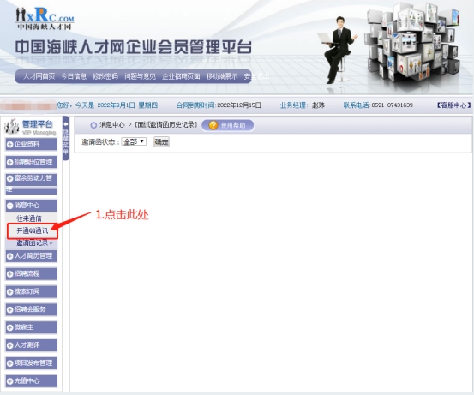Screen dimensions: 474x395
Task: Open 修改密码 in the navigation bar
Action: (x=105, y=76)
